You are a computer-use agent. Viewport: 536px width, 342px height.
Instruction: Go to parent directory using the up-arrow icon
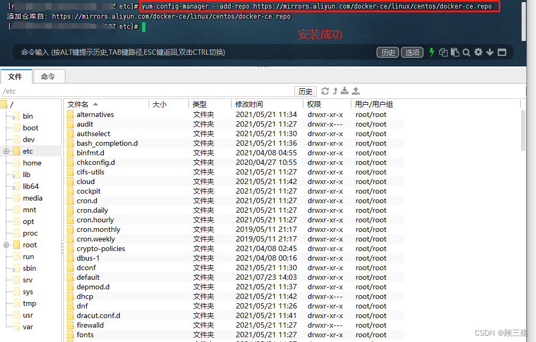point(335,91)
